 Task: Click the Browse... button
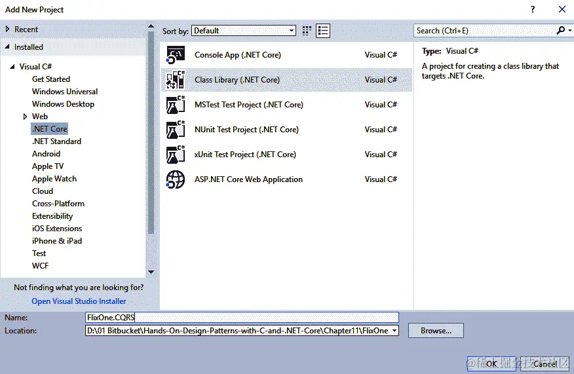pos(436,331)
